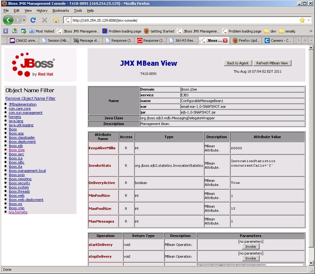Open the com.care.core domain link

[x=20, y=108]
